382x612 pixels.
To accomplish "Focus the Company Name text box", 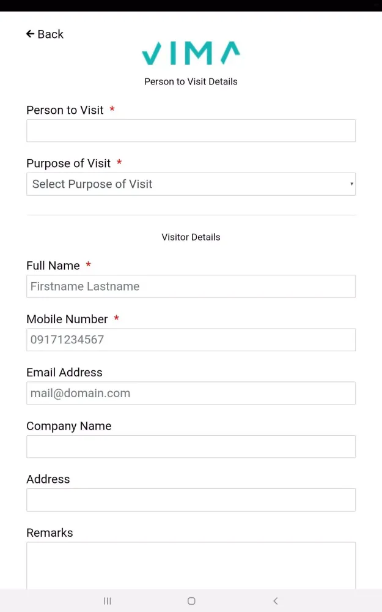I will [x=191, y=447].
